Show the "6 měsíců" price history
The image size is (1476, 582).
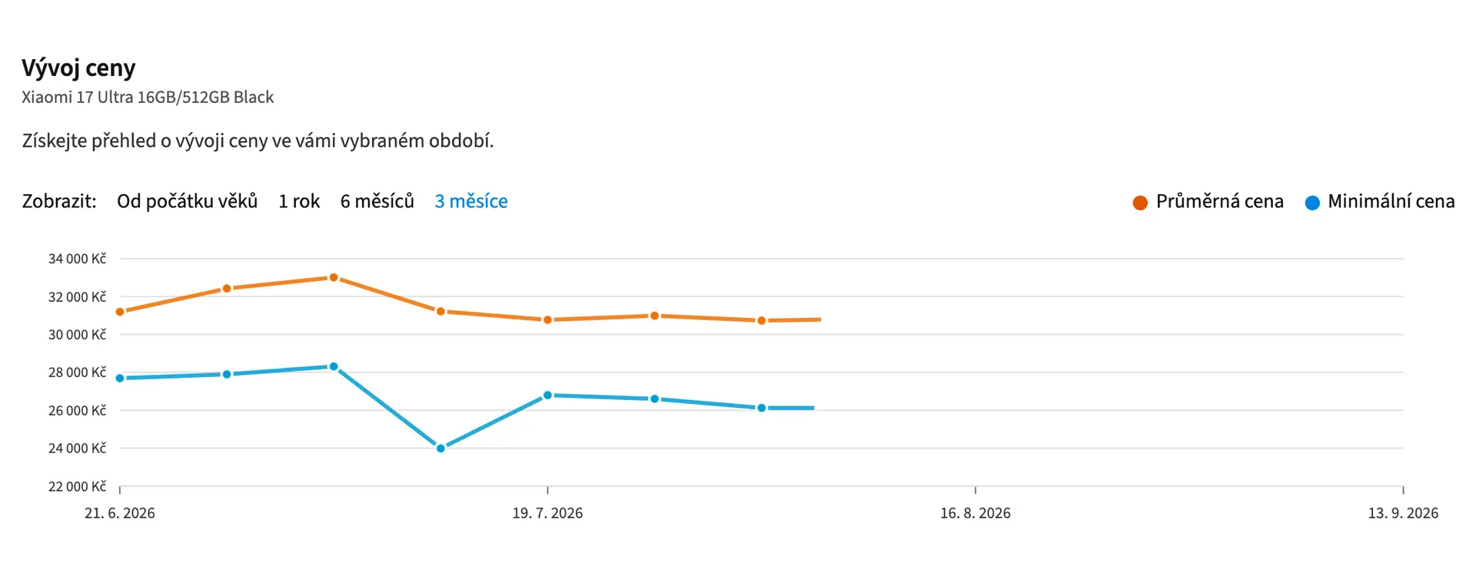(x=377, y=201)
